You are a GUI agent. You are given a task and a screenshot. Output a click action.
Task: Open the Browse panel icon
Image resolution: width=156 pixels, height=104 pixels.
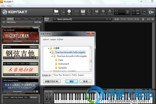(x=56, y=12)
